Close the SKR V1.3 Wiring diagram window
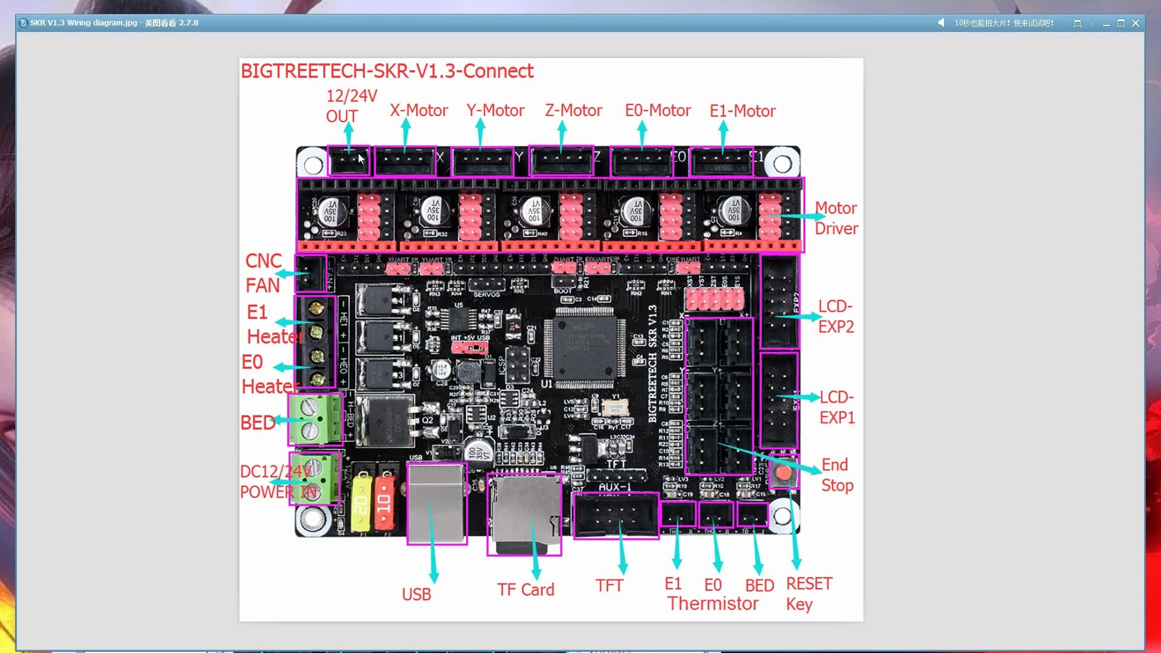Image resolution: width=1161 pixels, height=653 pixels. (x=1136, y=23)
